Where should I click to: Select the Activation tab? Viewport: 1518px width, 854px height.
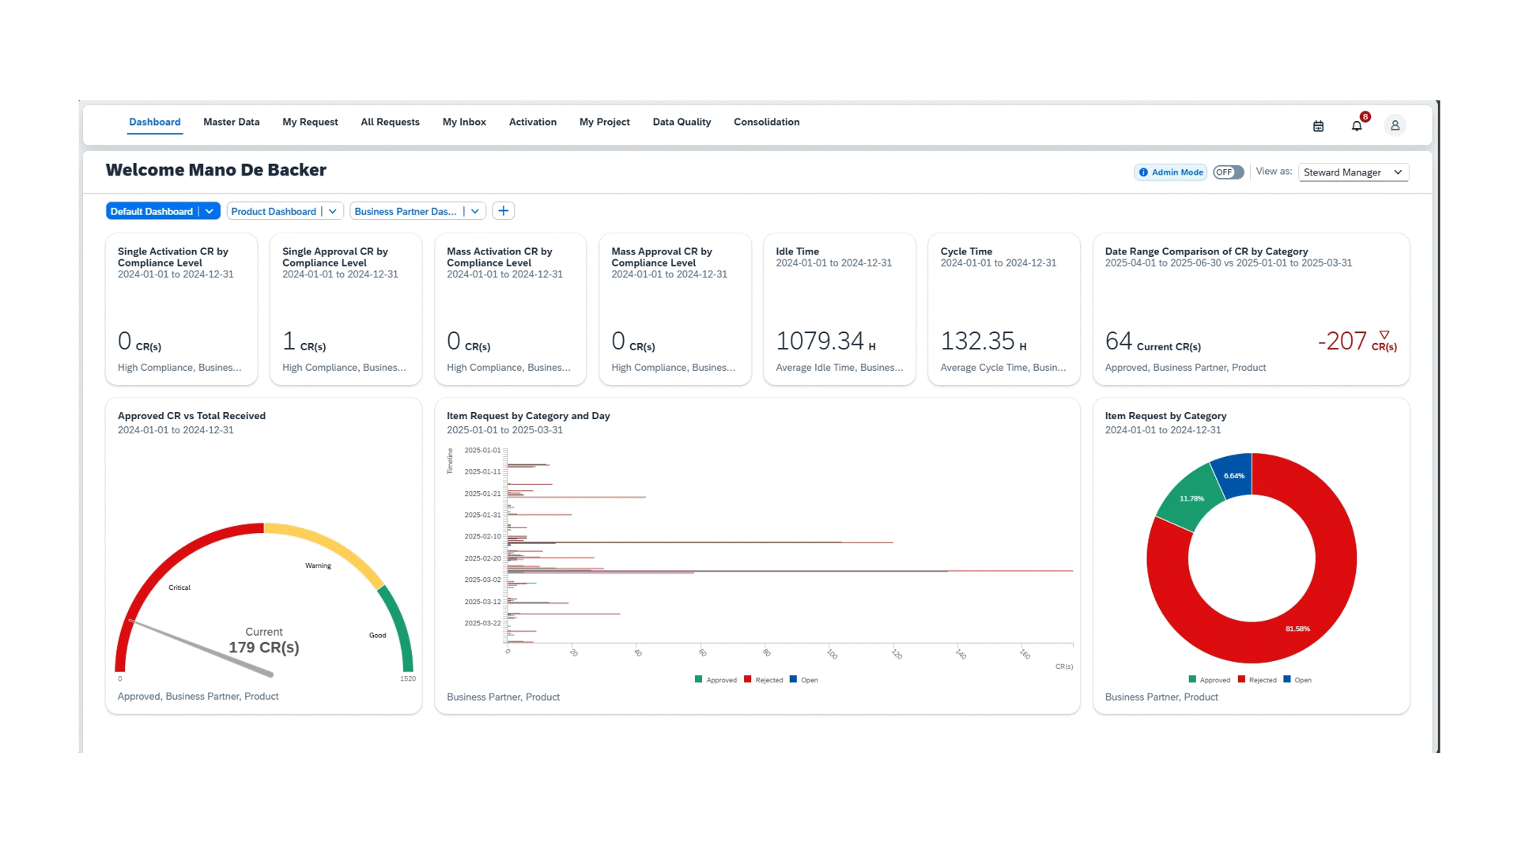[x=533, y=122]
